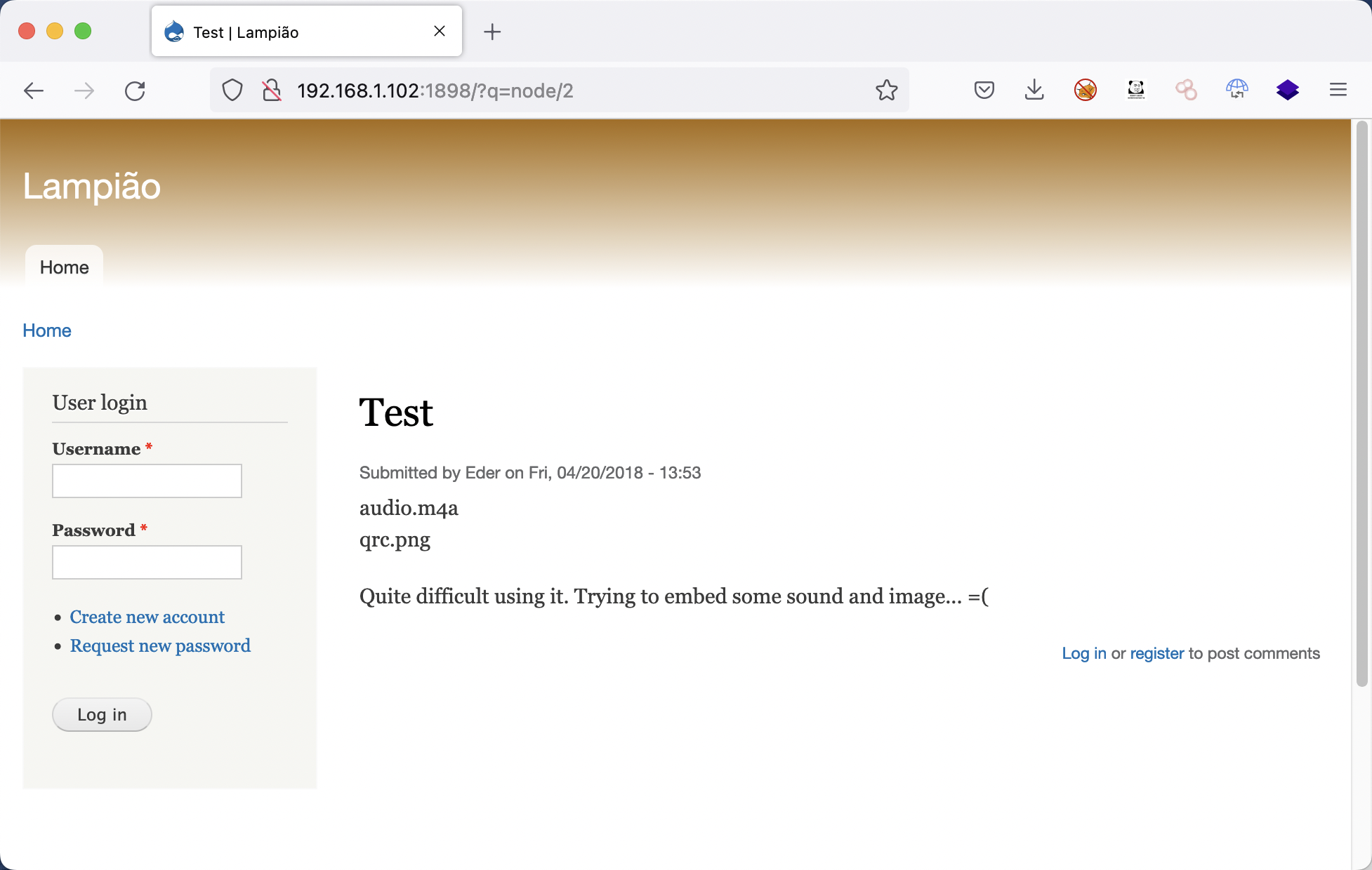Click the page vertical scrollbar
The image size is (1372, 870).
pos(1361,403)
